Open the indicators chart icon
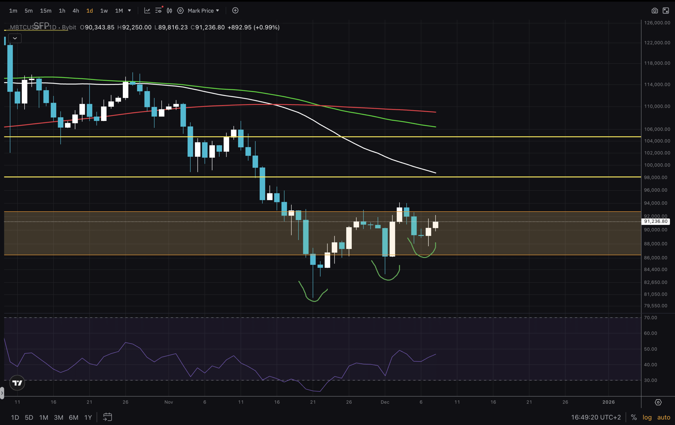This screenshot has height=425, width=675. [x=147, y=11]
